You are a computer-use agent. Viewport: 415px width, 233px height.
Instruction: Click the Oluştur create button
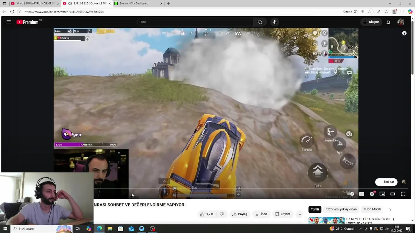[371, 22]
